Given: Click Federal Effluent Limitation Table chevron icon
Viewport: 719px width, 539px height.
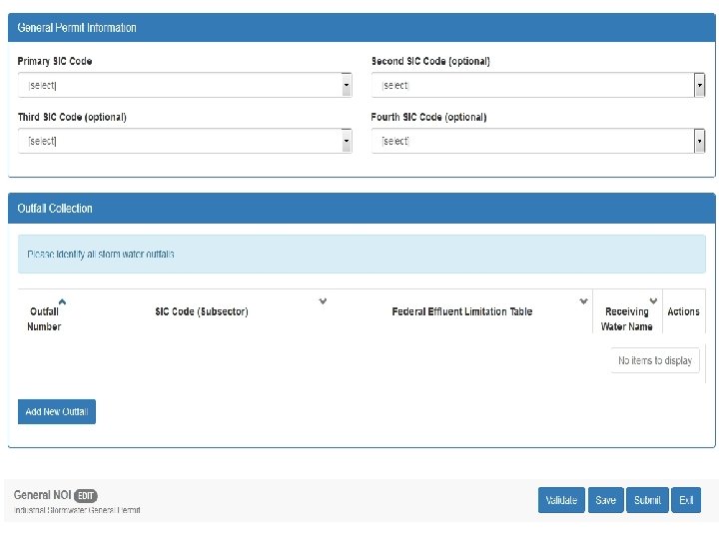Looking at the screenshot, I should [583, 300].
